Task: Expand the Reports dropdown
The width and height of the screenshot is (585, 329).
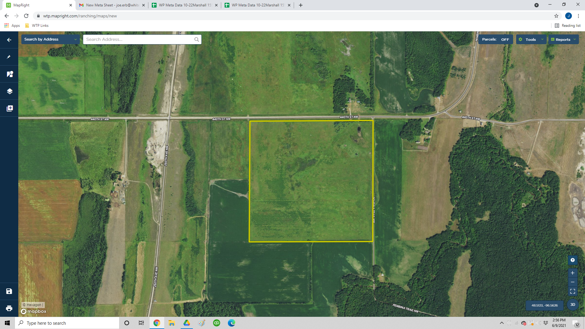Action: click(x=563, y=40)
